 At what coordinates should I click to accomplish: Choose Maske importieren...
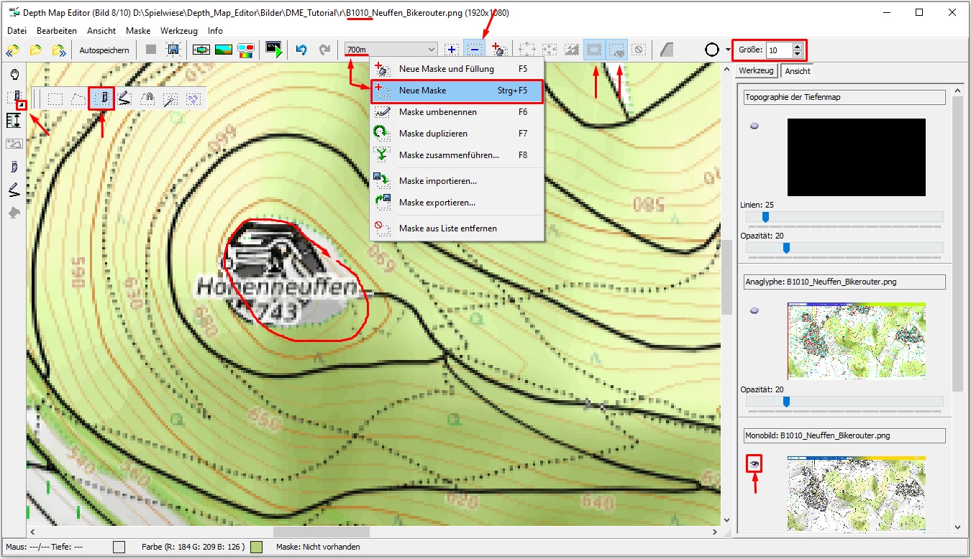pos(457,181)
